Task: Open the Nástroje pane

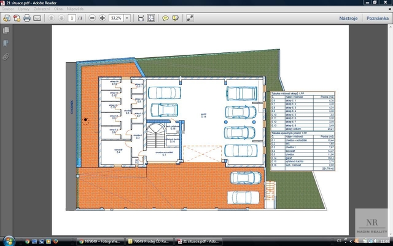Action: pyautogui.click(x=348, y=18)
